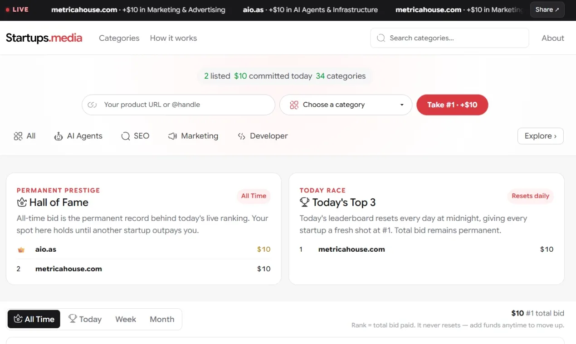Open Categories in top navigation
The image size is (576, 344).
(x=119, y=38)
